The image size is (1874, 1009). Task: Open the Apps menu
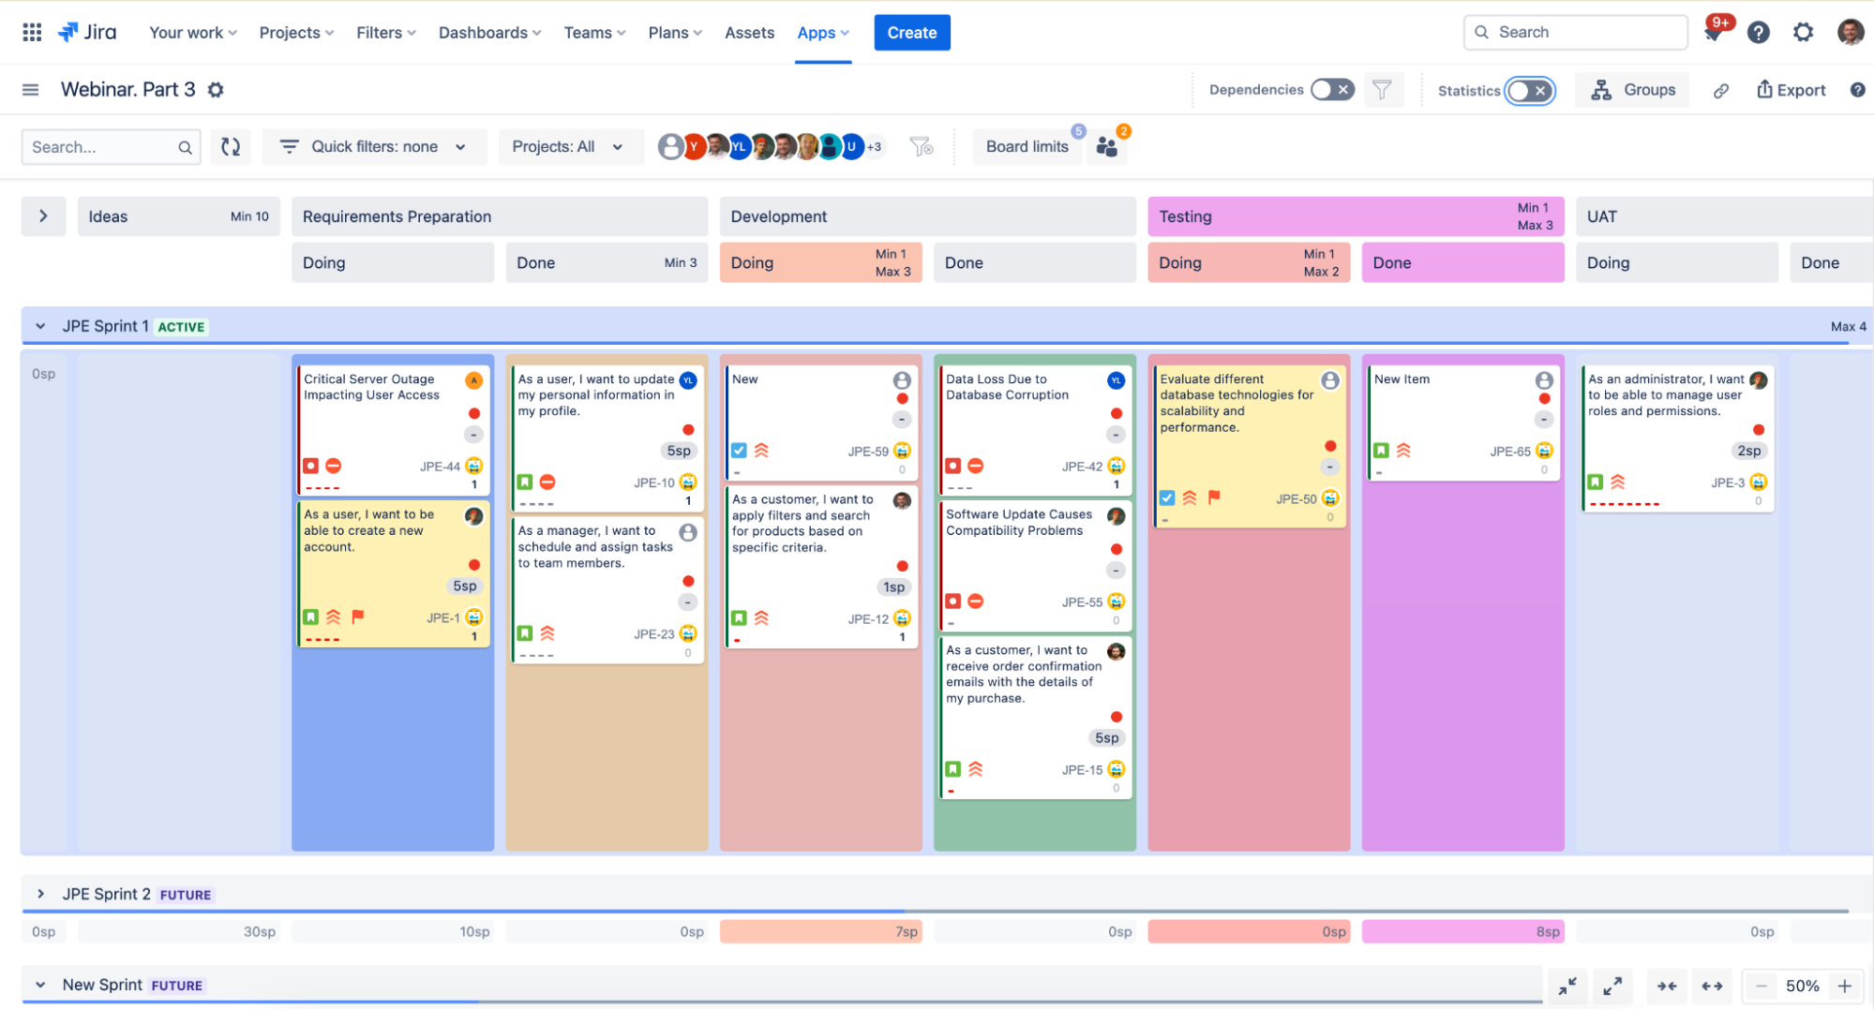coord(822,33)
